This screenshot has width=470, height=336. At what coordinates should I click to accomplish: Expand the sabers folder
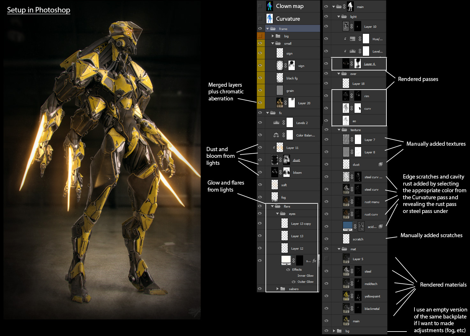(x=277, y=289)
